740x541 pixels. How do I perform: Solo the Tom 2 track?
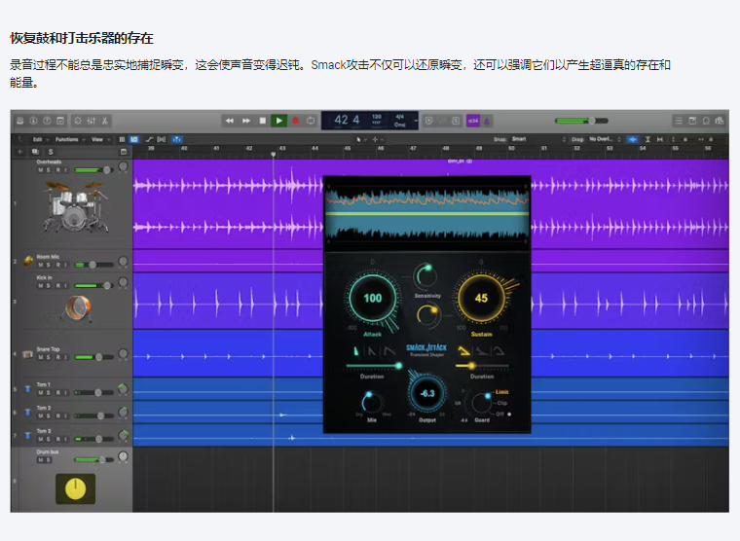click(48, 415)
